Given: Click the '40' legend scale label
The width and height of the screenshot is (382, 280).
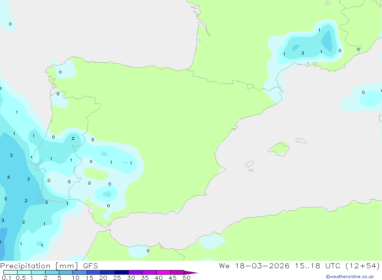Looking at the screenshot, I should pos(159,278).
